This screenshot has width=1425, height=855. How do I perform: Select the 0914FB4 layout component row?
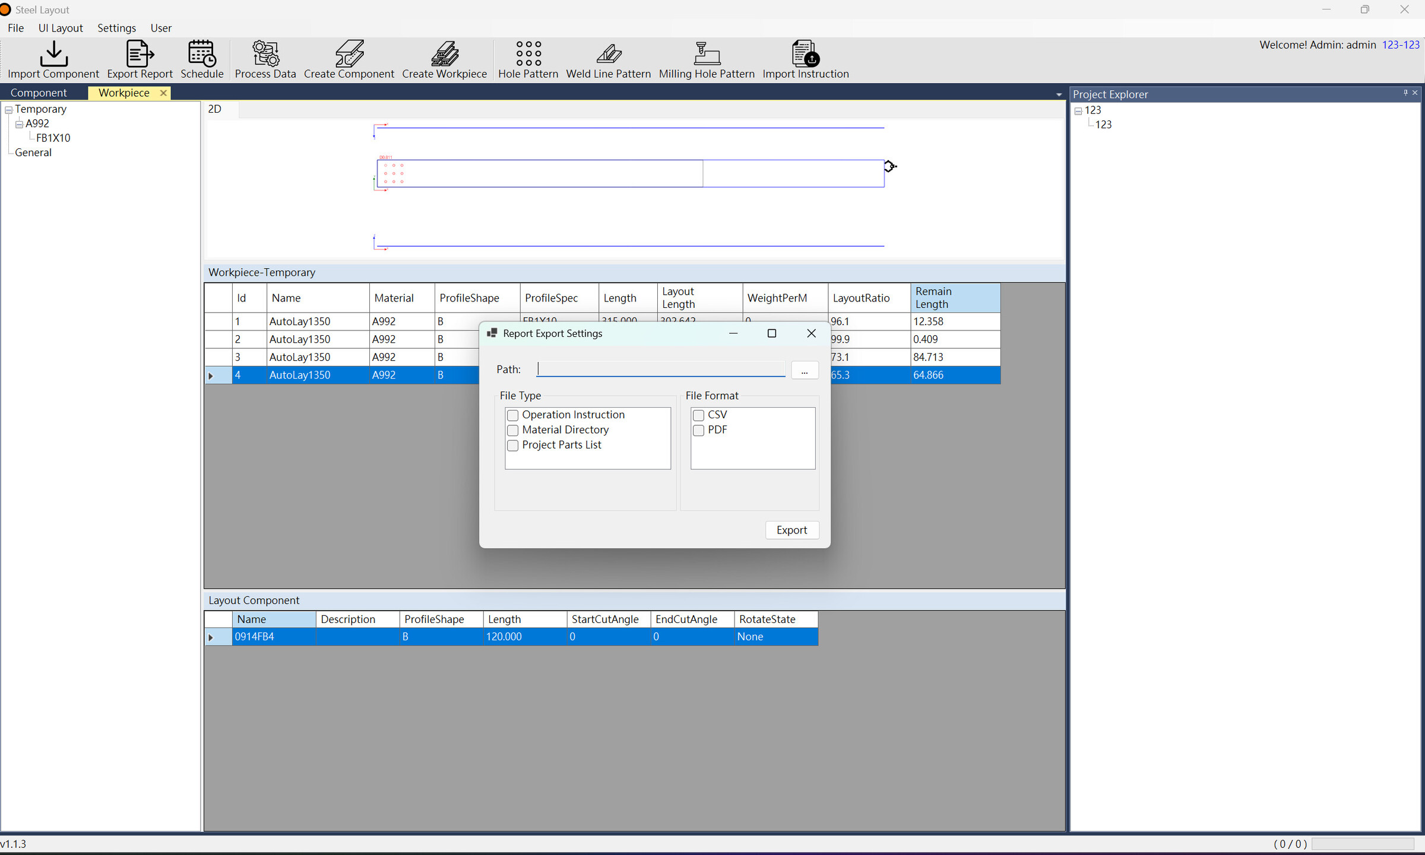click(511, 637)
